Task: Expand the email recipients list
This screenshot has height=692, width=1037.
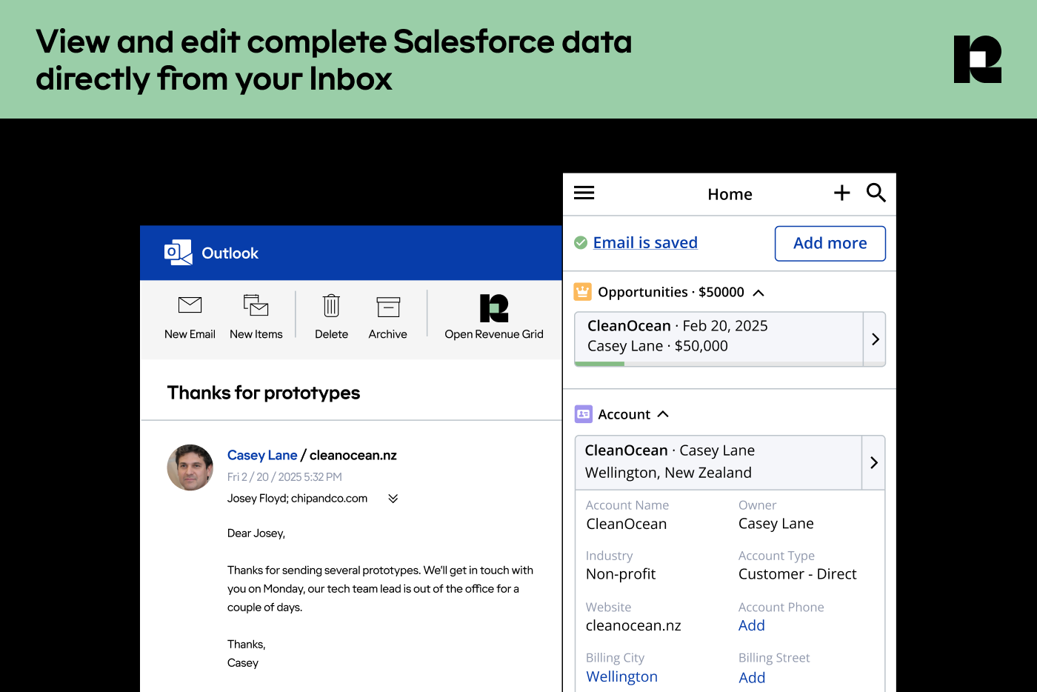Action: tap(393, 499)
